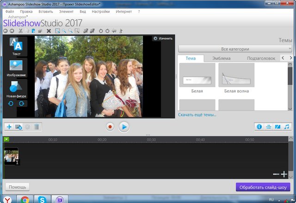The width and height of the screenshot is (296, 203).
Task: Select slide 1 thumbnail in timeline
Action: pos(11,156)
